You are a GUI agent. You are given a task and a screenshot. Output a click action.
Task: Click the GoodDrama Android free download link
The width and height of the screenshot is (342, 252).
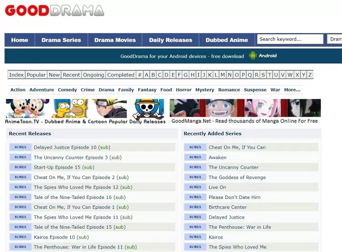click(x=182, y=56)
